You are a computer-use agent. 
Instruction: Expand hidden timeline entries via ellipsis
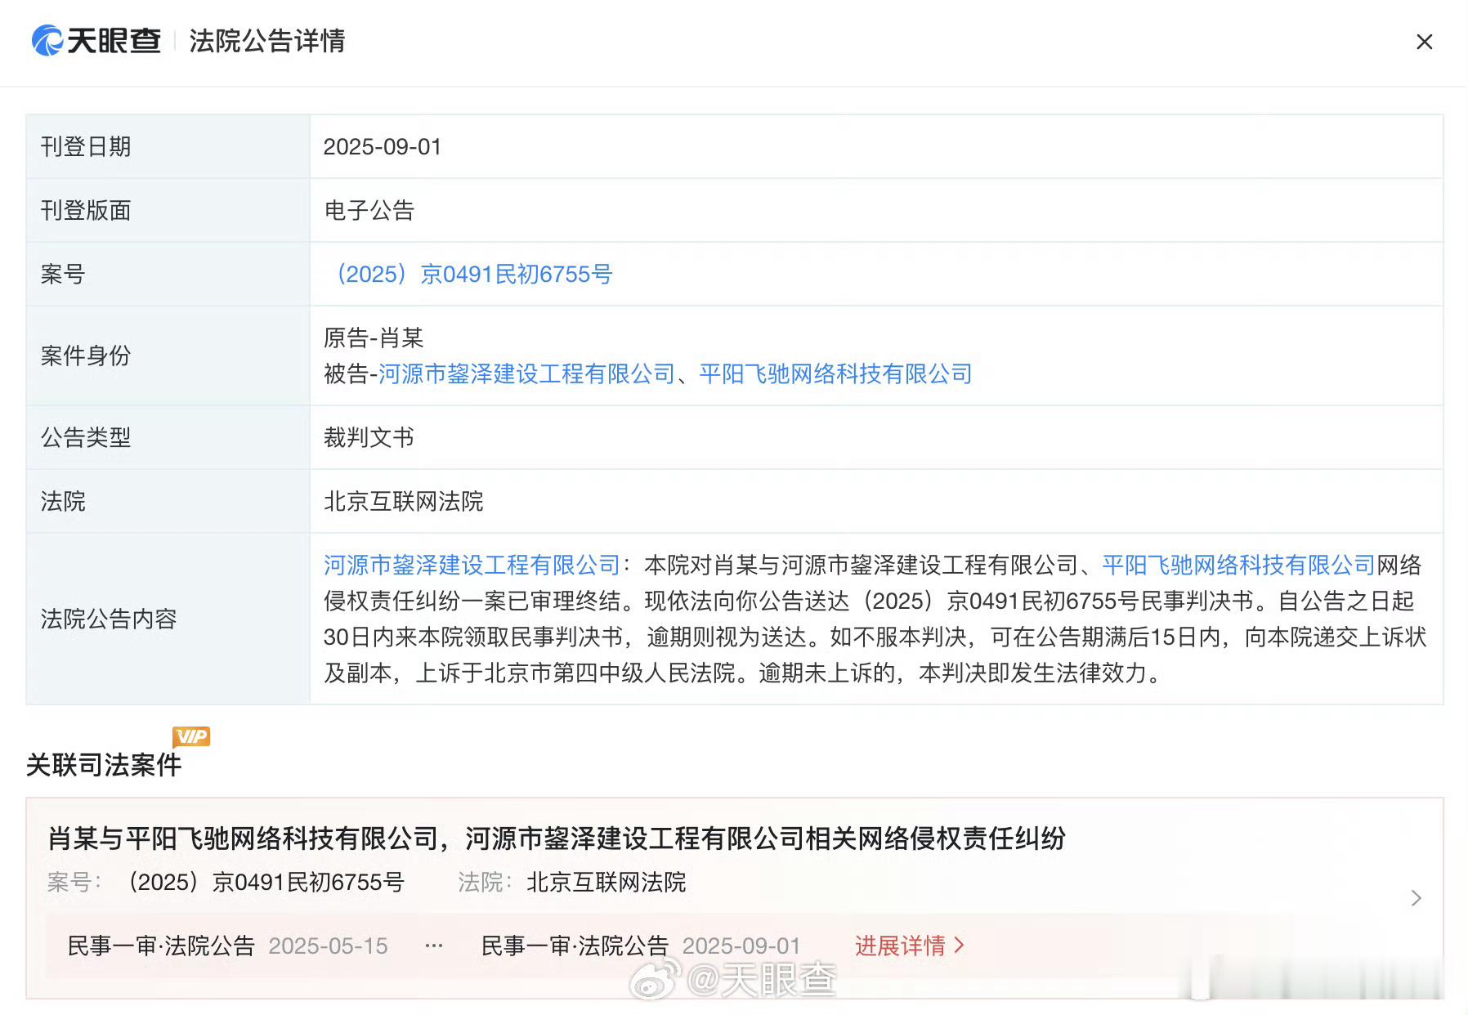(434, 946)
